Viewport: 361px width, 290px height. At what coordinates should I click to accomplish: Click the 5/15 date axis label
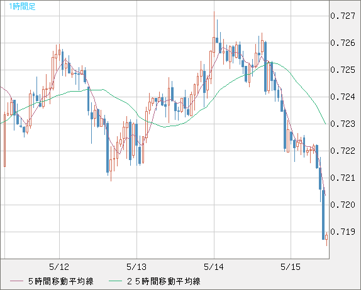click(x=291, y=267)
